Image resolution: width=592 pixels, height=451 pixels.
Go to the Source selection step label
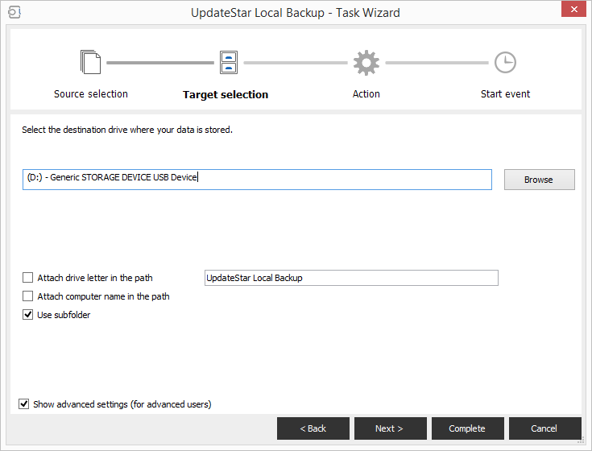pos(90,94)
